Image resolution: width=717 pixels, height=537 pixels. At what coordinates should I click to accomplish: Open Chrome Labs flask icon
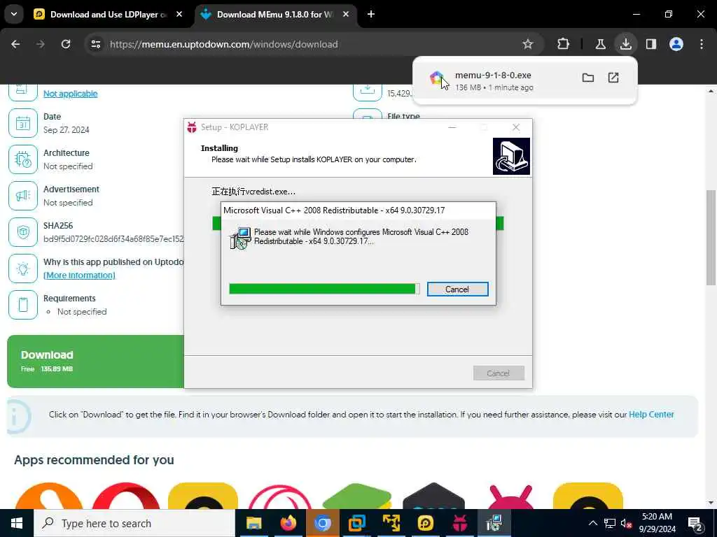[600, 44]
